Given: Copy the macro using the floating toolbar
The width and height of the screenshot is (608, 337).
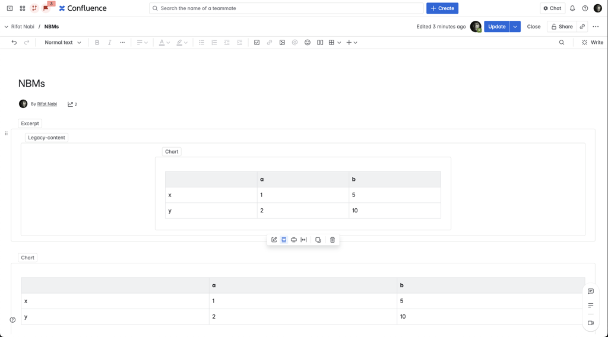Looking at the screenshot, I should 318,240.
